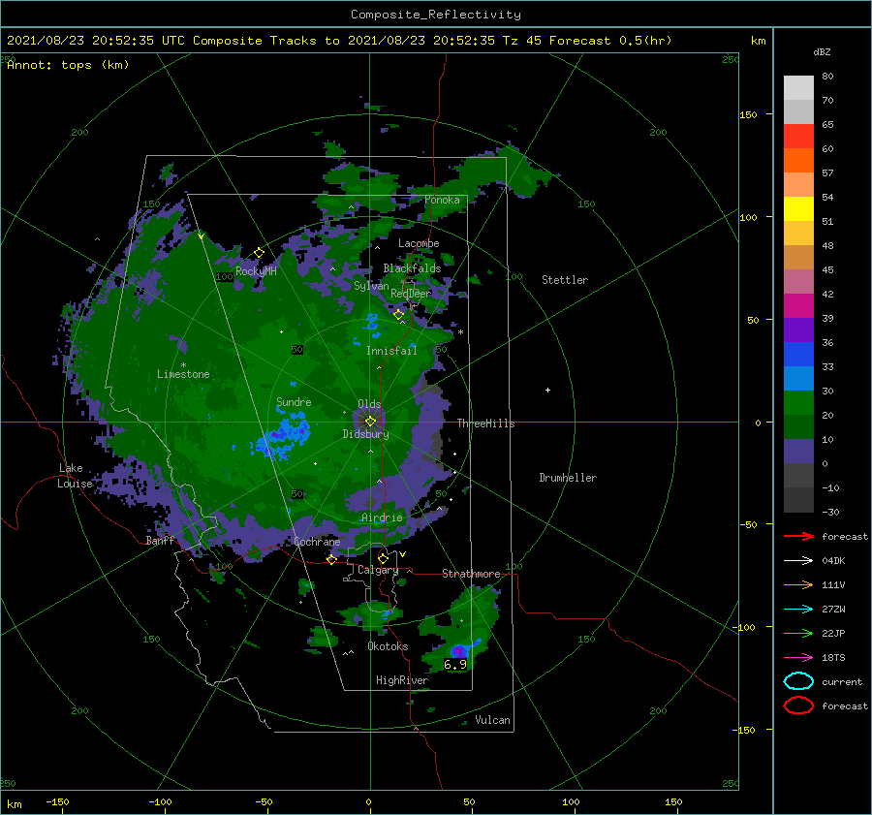Screen dimensions: 872x815
Task: Click the dBZ legend heading
Action: 822,51
